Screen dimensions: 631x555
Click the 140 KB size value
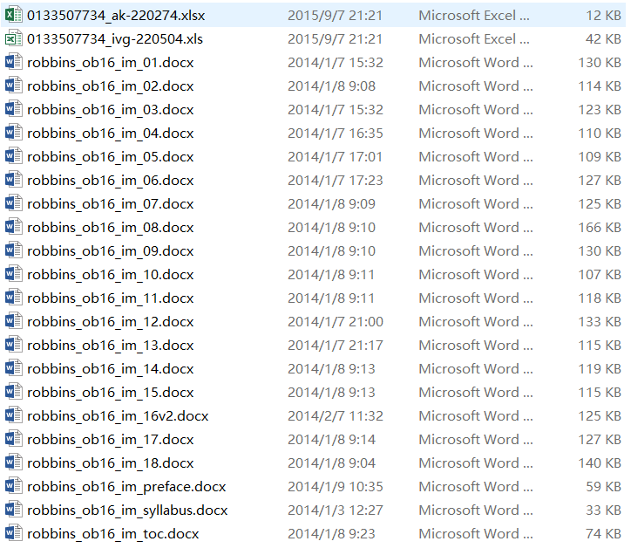coord(600,463)
